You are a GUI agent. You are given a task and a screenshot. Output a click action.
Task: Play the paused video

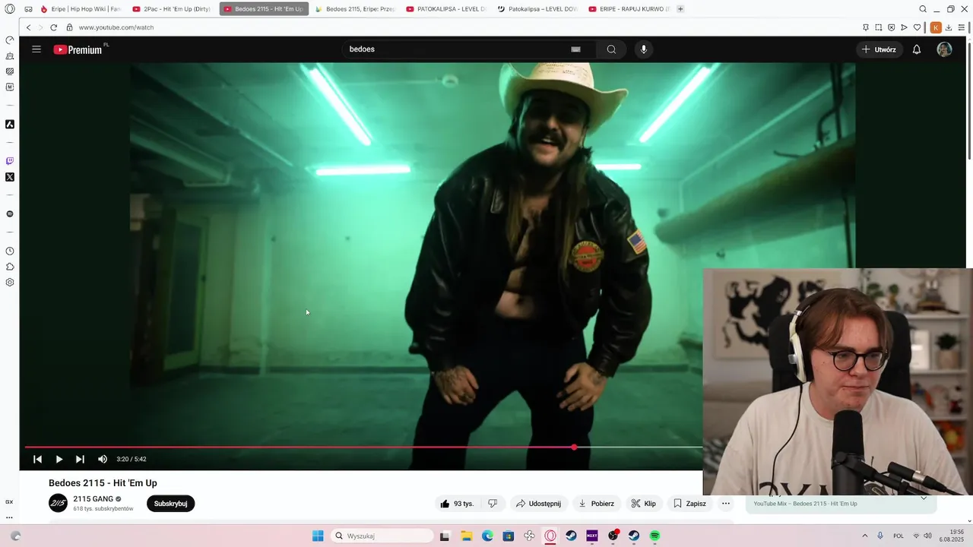pos(59,459)
